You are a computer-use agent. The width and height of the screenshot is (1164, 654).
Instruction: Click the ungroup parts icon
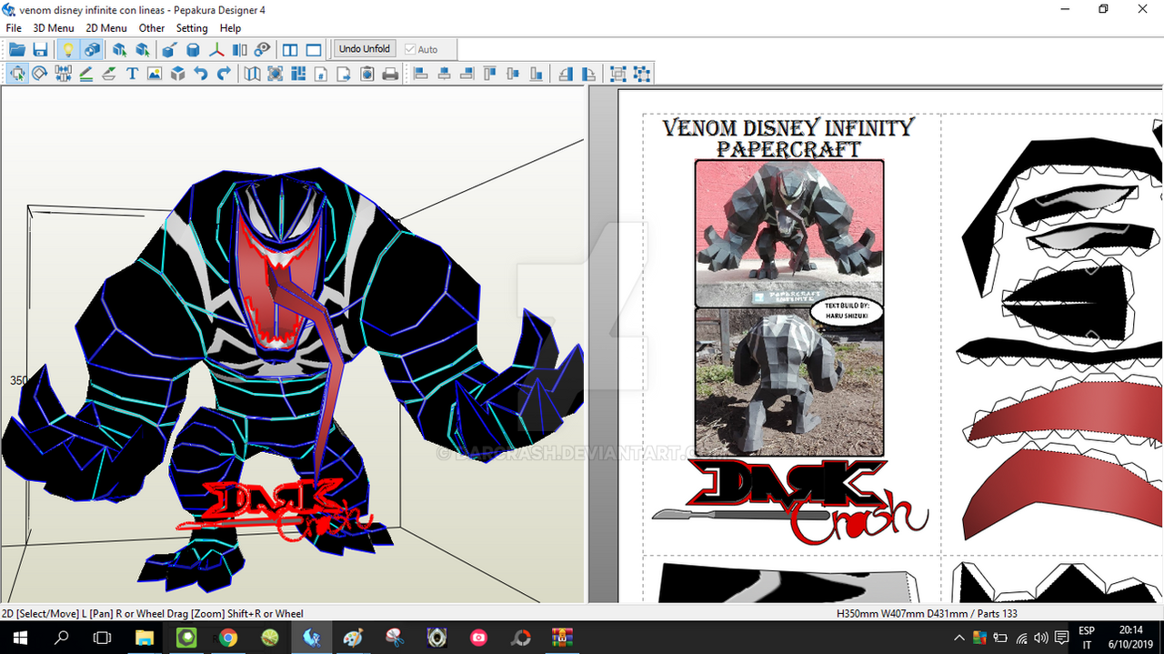pyautogui.click(x=642, y=74)
